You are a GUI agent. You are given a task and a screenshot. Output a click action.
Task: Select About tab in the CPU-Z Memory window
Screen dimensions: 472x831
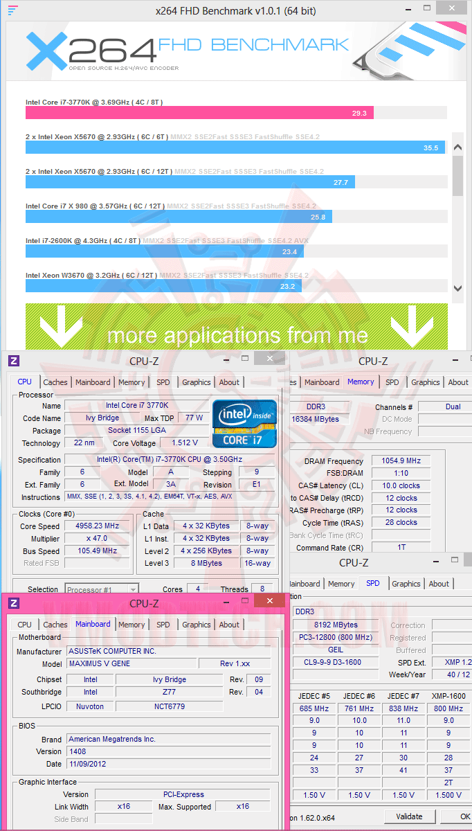458,382
